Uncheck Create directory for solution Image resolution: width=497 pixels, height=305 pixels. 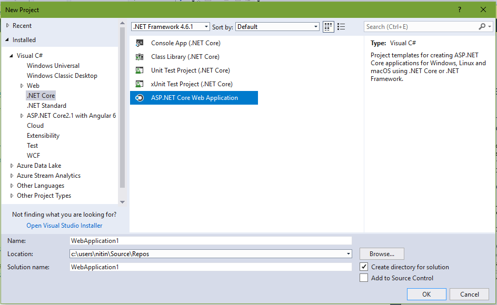click(364, 267)
